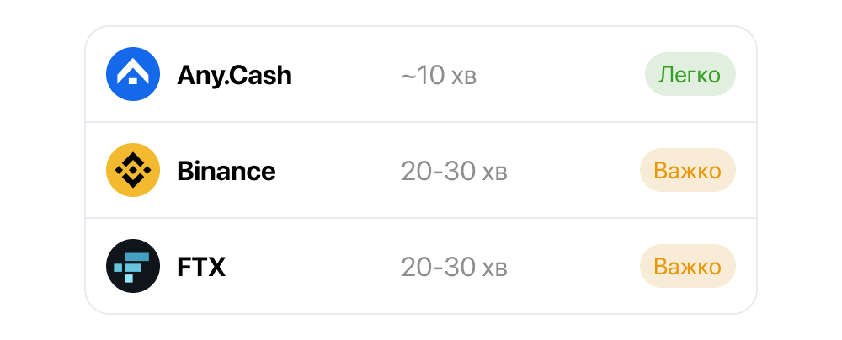Image resolution: width=842 pixels, height=340 pixels.
Task: Click the blue Any.Cash house logo
Action: click(133, 74)
